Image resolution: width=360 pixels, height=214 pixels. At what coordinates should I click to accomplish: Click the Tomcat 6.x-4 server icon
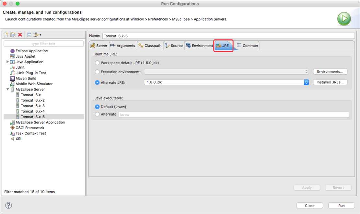18,111
